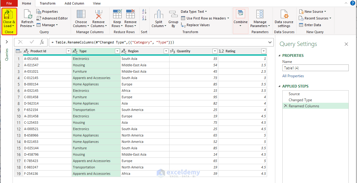
Task: Open the Product Id column filter dropdown
Action: 68,51
